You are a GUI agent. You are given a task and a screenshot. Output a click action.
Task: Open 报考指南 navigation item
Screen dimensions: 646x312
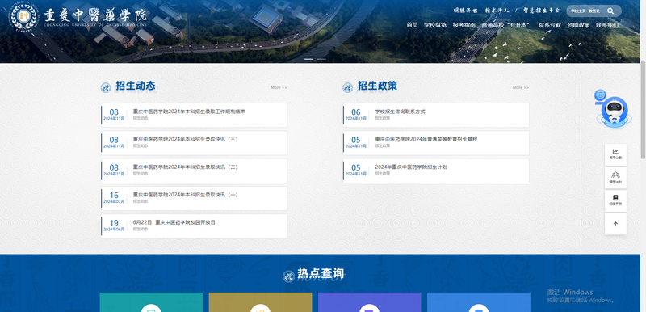464,25
